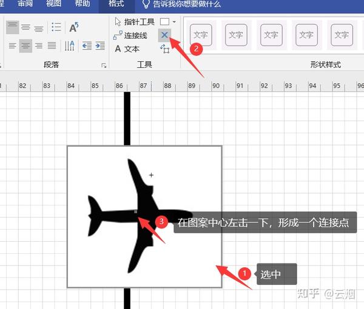Decrease the paragraph indent
This screenshot has width=364, height=309.
tap(87, 45)
